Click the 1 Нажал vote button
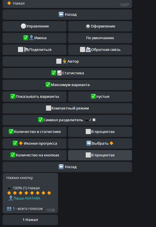156x227 pixels. [x=30, y=220]
